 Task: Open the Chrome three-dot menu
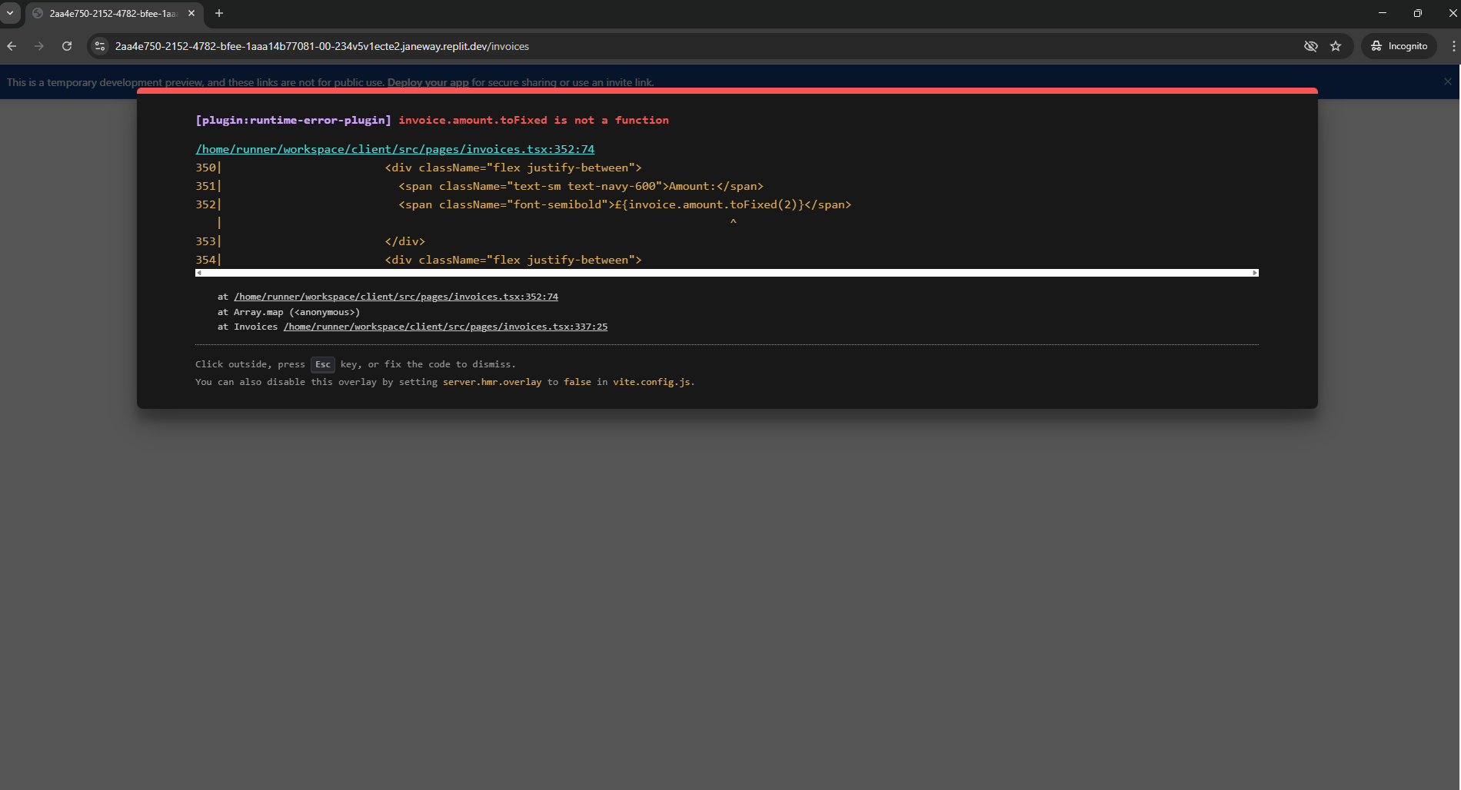coord(1453,46)
